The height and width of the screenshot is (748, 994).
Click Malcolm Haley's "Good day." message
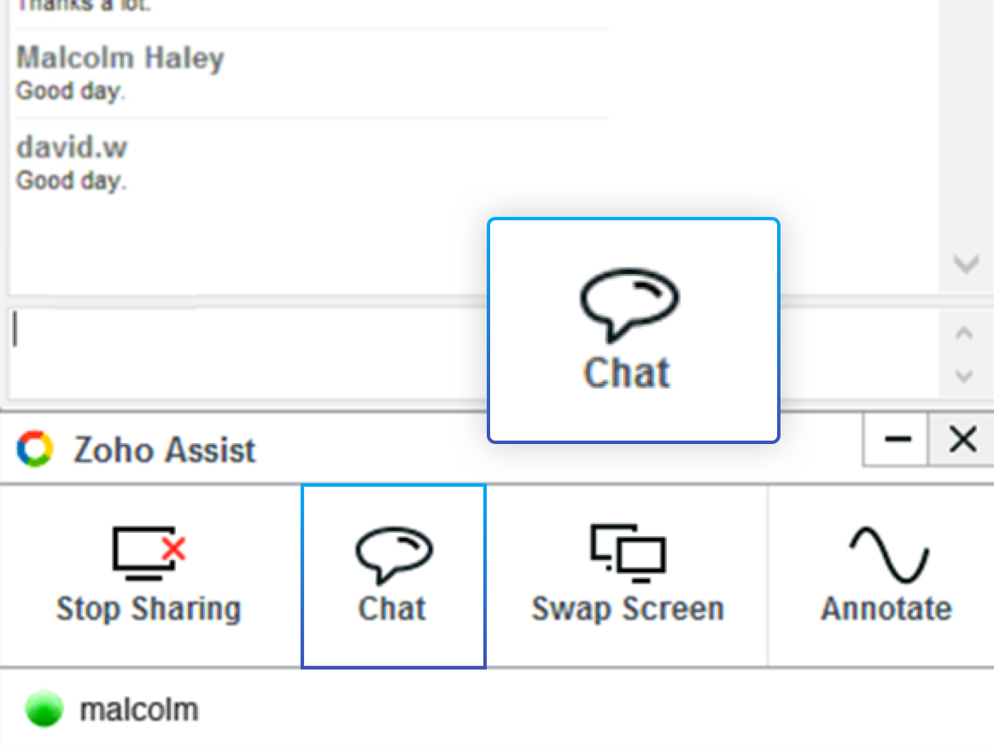point(70,91)
